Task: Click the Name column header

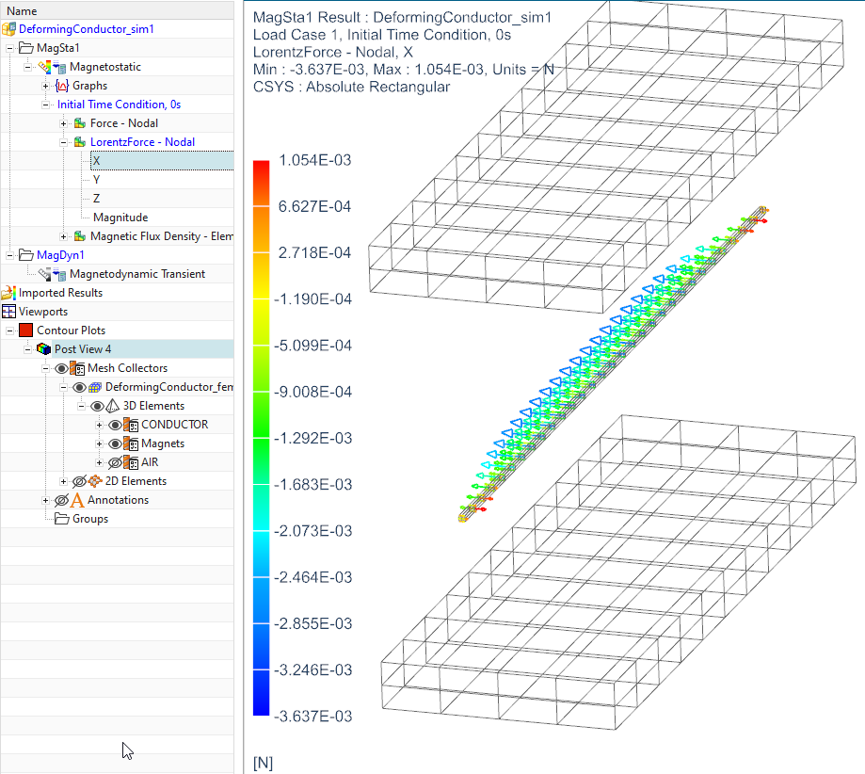Action: (x=22, y=10)
